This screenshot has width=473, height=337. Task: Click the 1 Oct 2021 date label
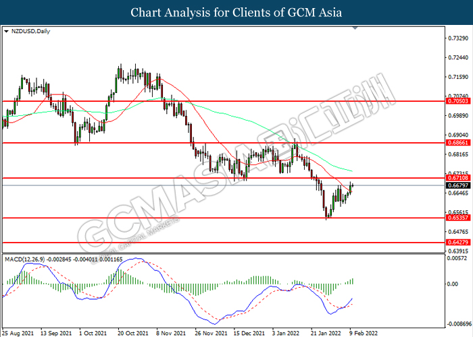click(93, 333)
